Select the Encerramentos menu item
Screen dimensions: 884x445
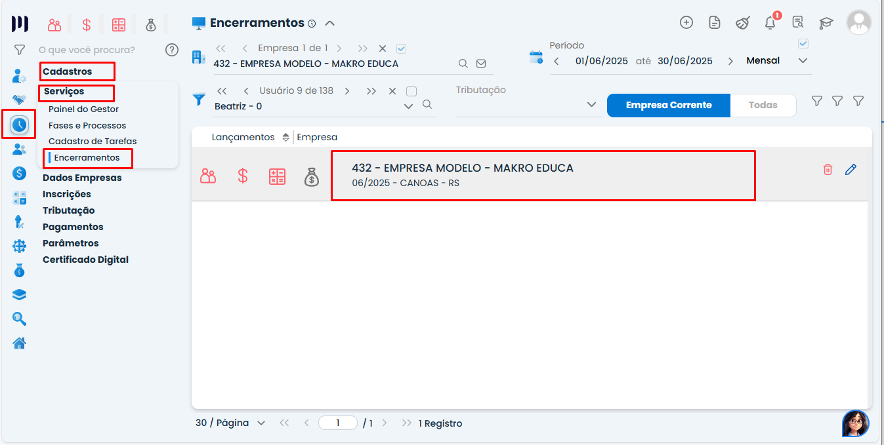click(87, 157)
